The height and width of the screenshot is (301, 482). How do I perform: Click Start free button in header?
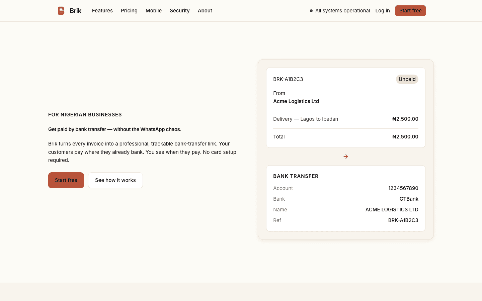(x=410, y=11)
